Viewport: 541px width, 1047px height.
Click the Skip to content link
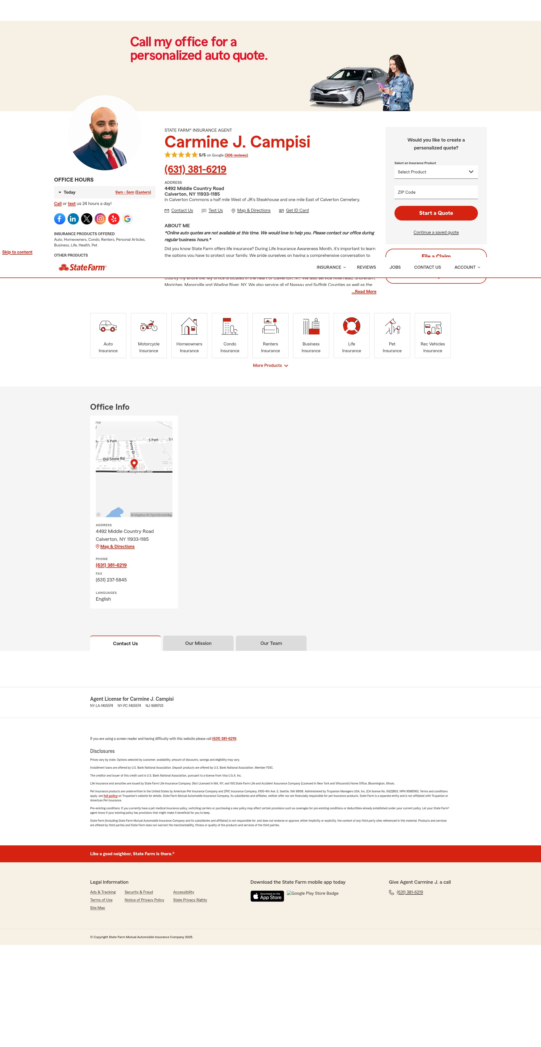[x=17, y=252]
